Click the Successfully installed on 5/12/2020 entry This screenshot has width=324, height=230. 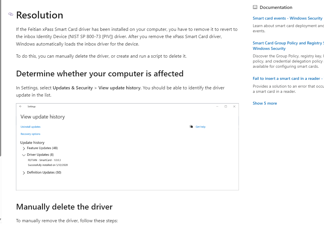click(48, 165)
